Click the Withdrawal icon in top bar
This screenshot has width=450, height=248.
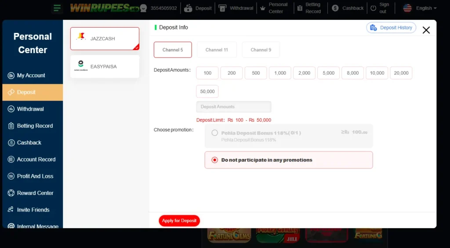pos(222,8)
